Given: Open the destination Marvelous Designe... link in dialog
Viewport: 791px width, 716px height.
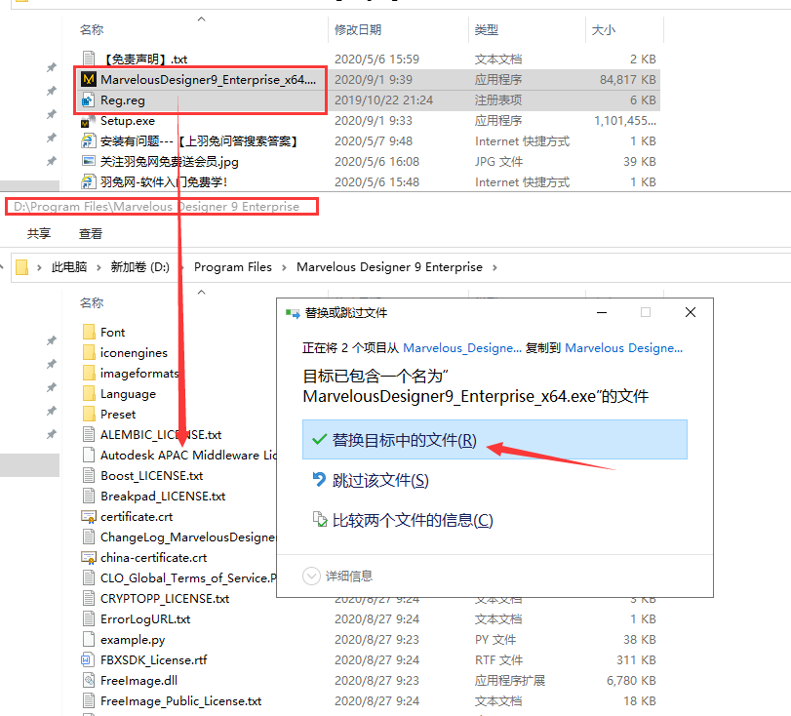Looking at the screenshot, I should tap(623, 347).
